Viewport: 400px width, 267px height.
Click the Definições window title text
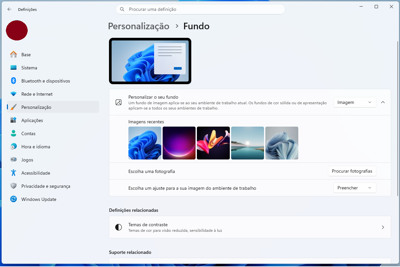[27, 10]
